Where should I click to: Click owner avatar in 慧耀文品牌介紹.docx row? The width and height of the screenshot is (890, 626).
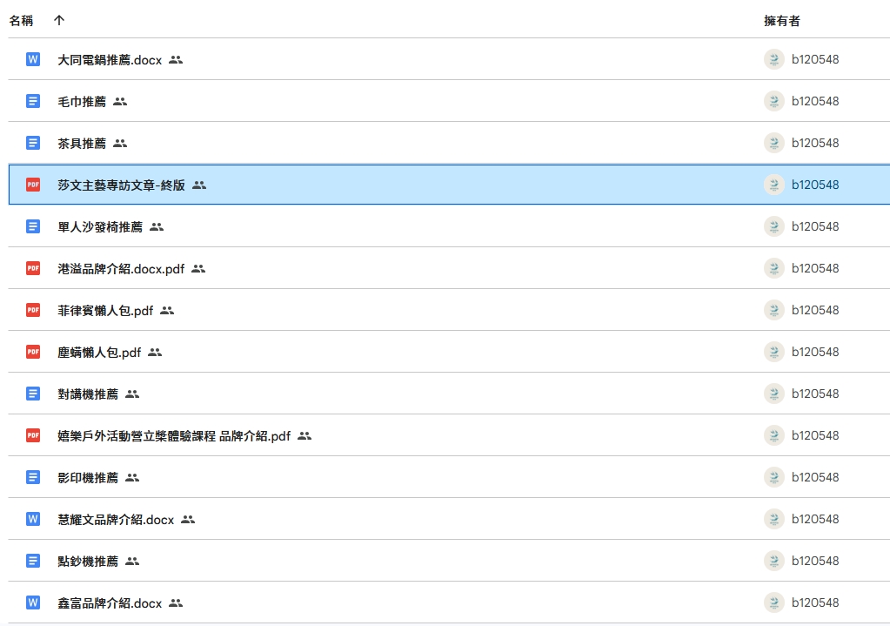[774, 519]
